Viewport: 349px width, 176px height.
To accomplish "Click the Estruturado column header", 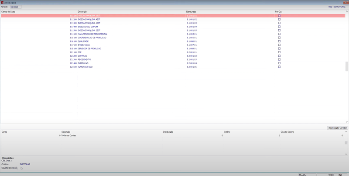I will pyautogui.click(x=191, y=12).
